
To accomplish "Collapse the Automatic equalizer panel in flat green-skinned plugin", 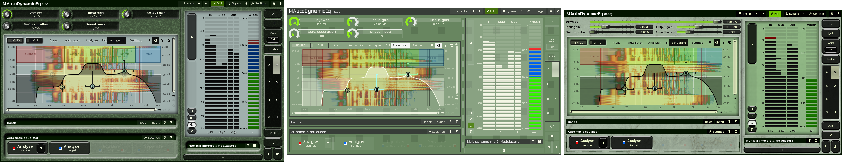I will [x=457, y=132].
